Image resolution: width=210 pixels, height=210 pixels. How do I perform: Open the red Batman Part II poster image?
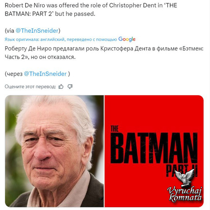(x=154, y=151)
